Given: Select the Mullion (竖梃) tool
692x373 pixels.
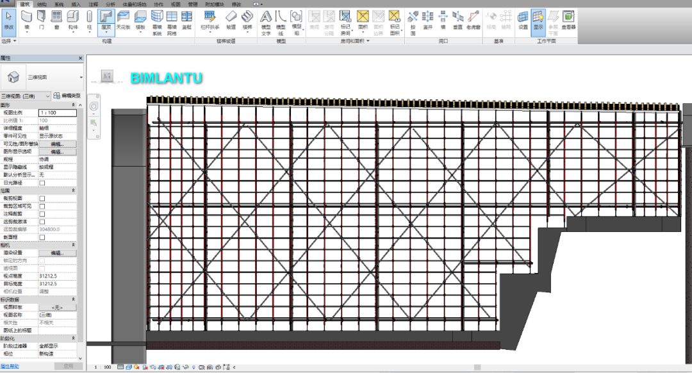Looking at the screenshot, I should point(186,21).
